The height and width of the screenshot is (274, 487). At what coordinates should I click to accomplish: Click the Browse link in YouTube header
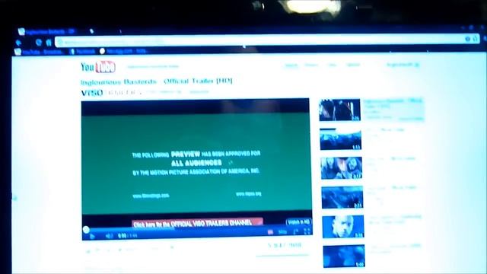311,65
